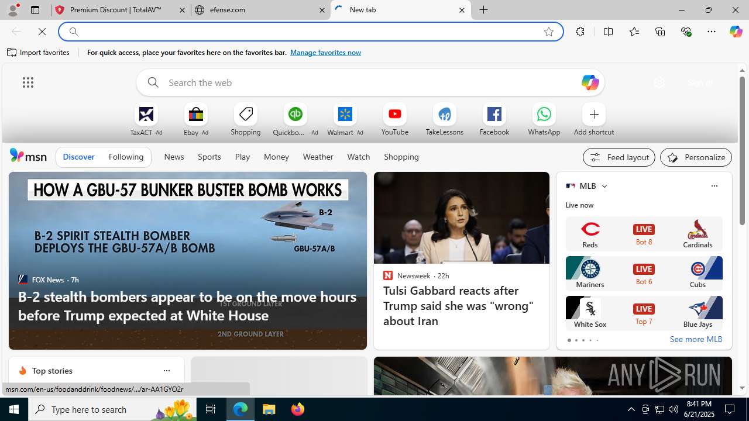Open Settings and more ellipsis

(712, 32)
